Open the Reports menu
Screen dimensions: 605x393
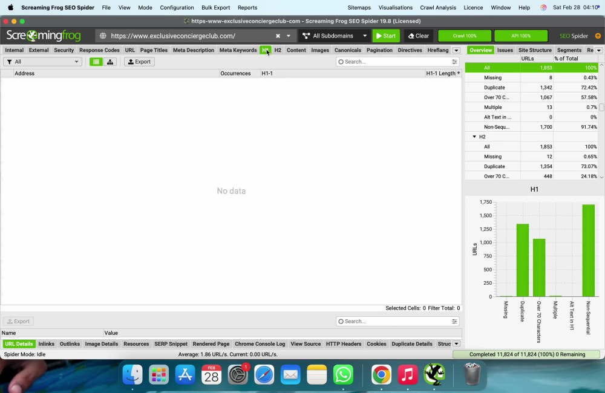click(x=247, y=7)
